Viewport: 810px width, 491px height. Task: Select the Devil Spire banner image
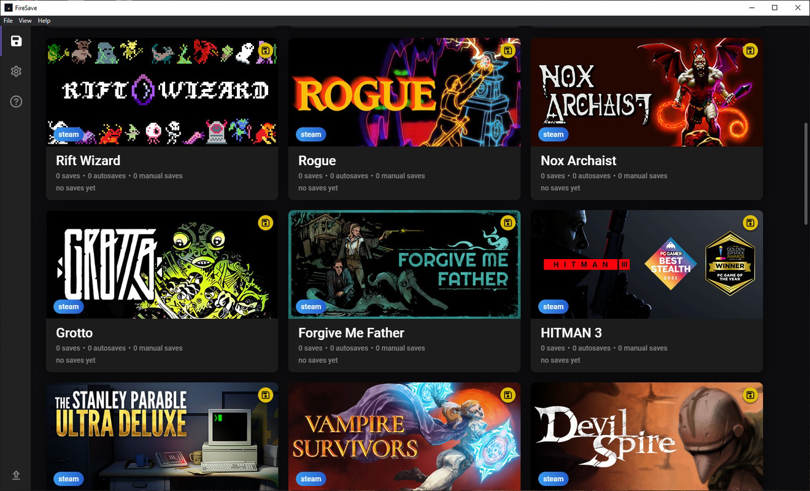[647, 436]
